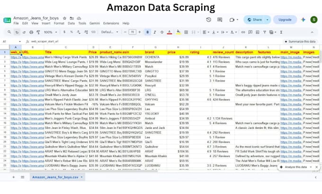Decrease font size minus button
This screenshot has width=322, height=194.
point(125,32)
